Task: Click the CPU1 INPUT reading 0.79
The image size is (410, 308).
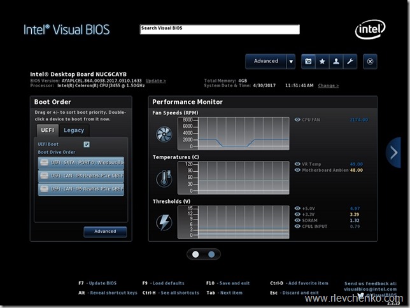Action: tap(355, 227)
